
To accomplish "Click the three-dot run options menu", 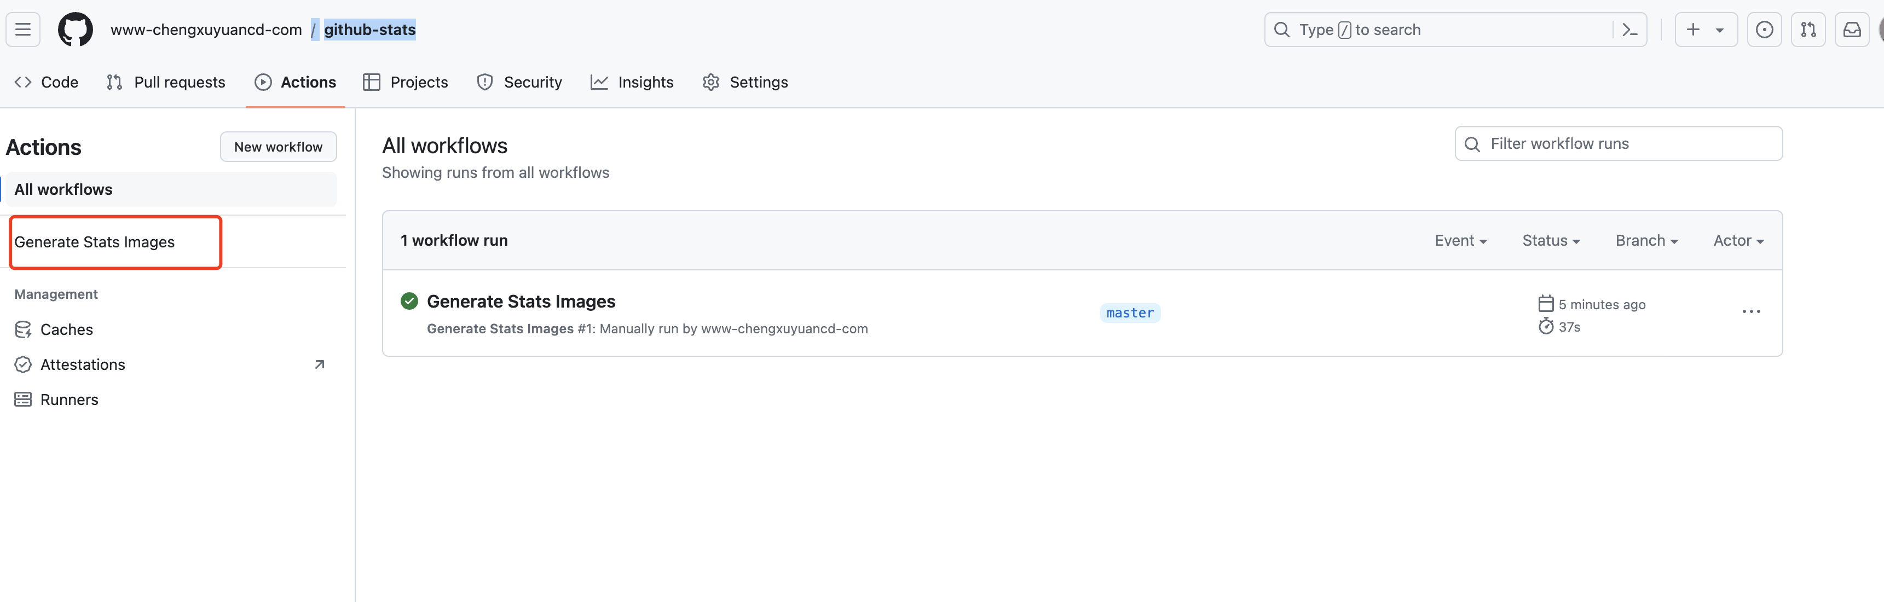I will (x=1751, y=311).
